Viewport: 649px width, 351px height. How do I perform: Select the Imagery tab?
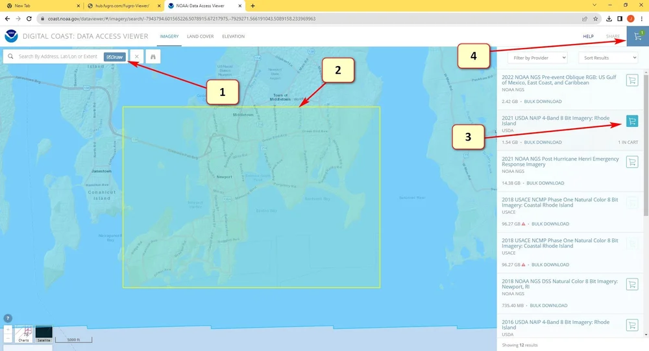tap(169, 36)
